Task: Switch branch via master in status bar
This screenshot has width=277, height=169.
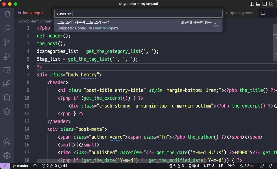Action: pos(20,166)
